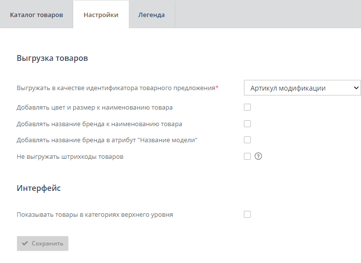Check the "Не выгружать штрихкоды товаров" box
The image size is (361, 263).
coord(247,156)
